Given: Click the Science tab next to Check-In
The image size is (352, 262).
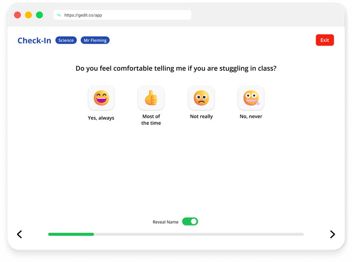Looking at the screenshot, I should pyautogui.click(x=66, y=40).
